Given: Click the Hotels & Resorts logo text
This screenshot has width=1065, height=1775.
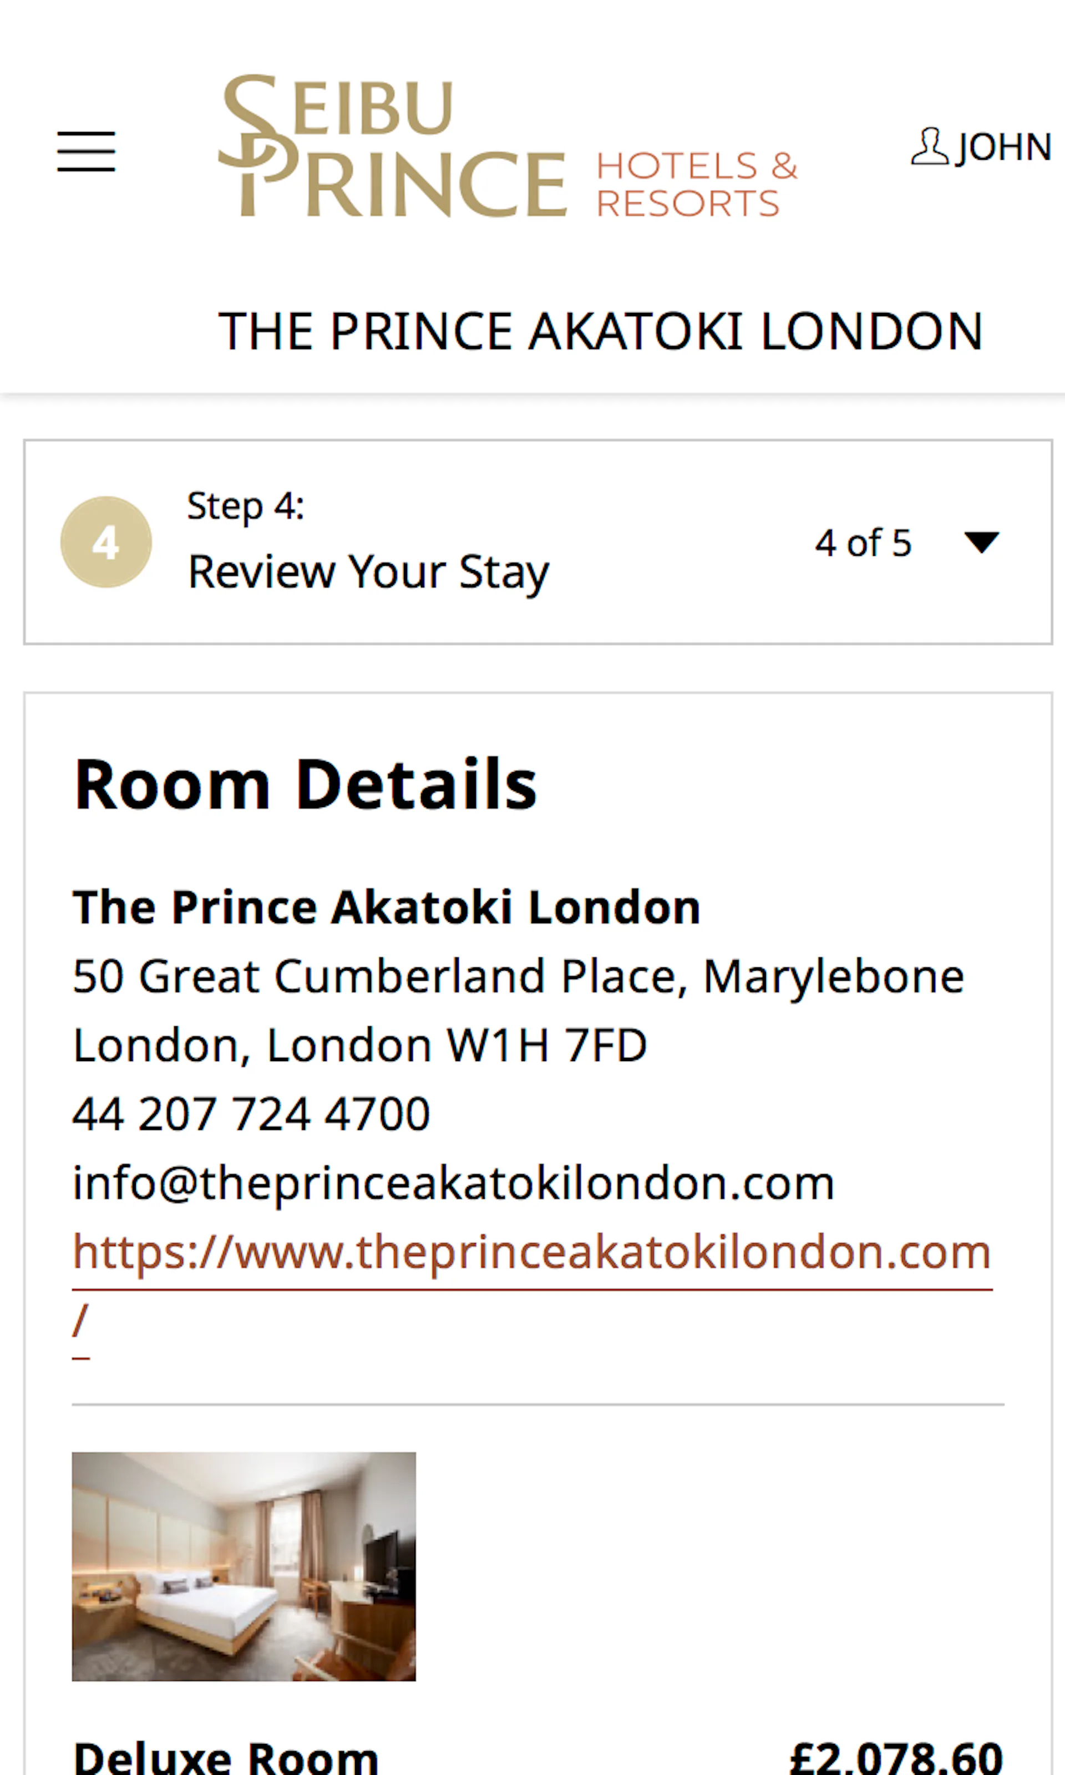Looking at the screenshot, I should tap(696, 184).
